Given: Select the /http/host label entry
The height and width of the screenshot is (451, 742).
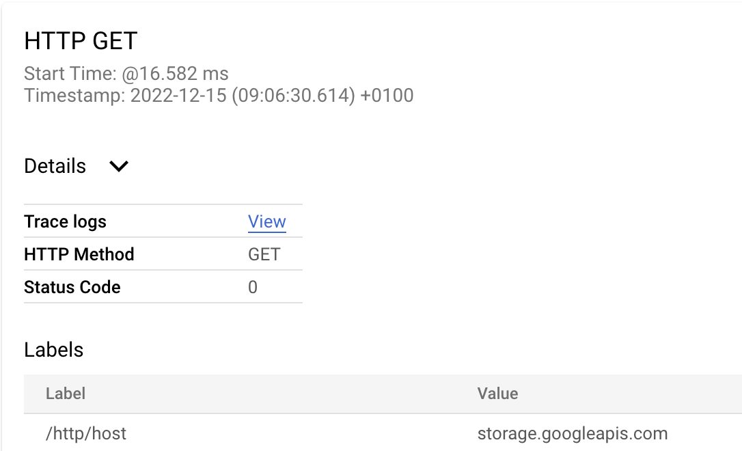Looking at the screenshot, I should click(85, 433).
